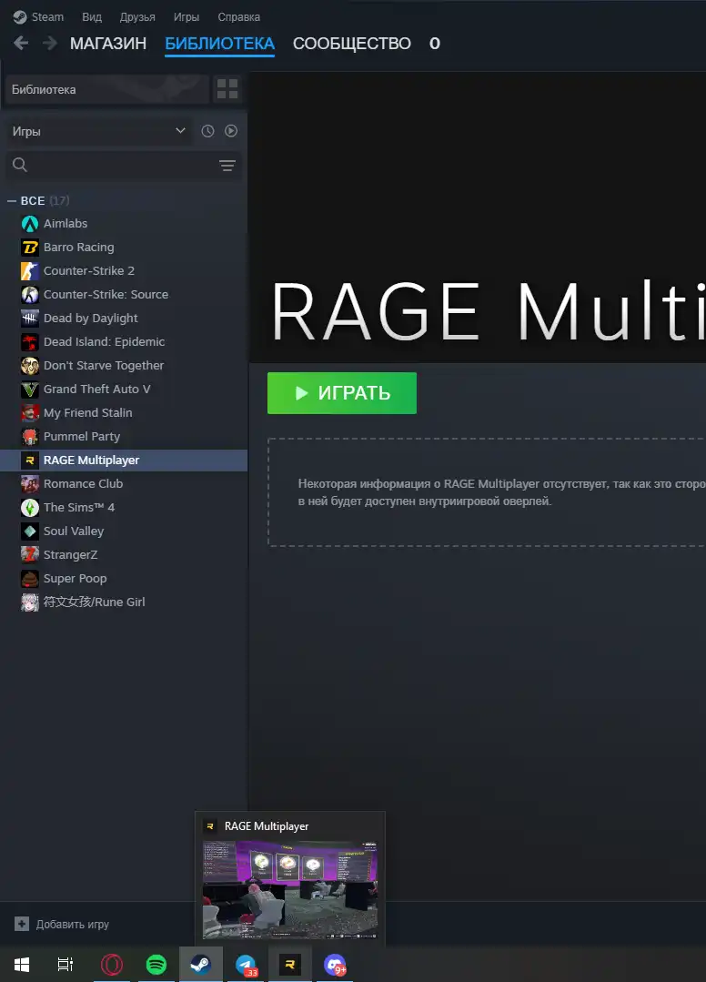Go back with the left arrow
This screenshot has width=706, height=982.
tap(21, 43)
